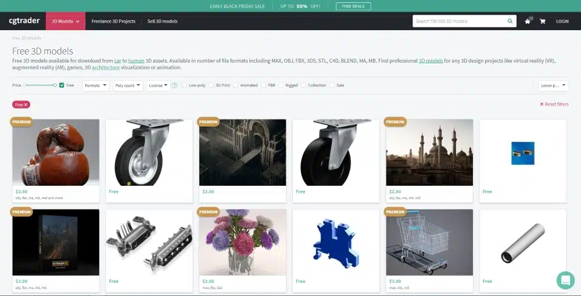Click the Find Deals button

click(x=353, y=6)
